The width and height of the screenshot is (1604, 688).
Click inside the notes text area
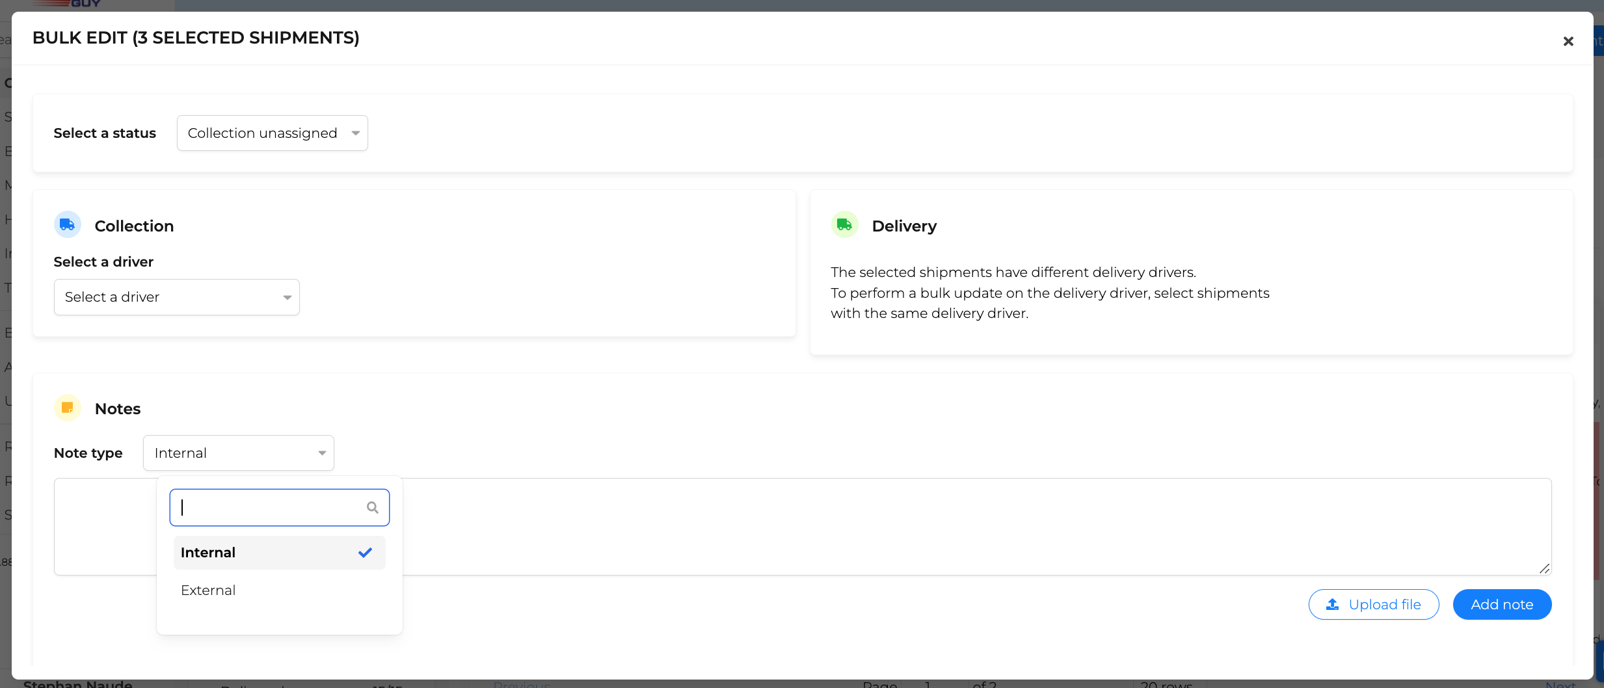[x=976, y=527]
